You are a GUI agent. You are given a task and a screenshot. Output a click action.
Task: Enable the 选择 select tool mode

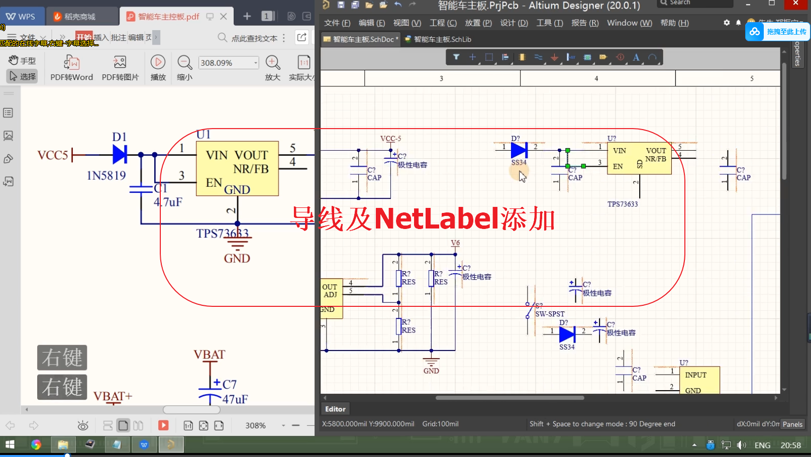23,76
